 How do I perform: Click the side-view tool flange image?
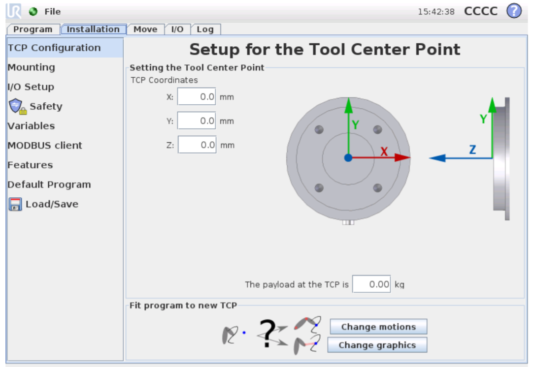pos(501,158)
